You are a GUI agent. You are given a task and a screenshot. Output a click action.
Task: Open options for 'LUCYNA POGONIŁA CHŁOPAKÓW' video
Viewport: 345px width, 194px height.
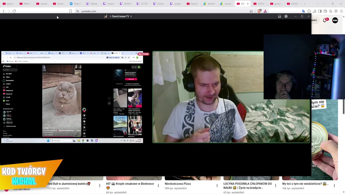point(275,185)
